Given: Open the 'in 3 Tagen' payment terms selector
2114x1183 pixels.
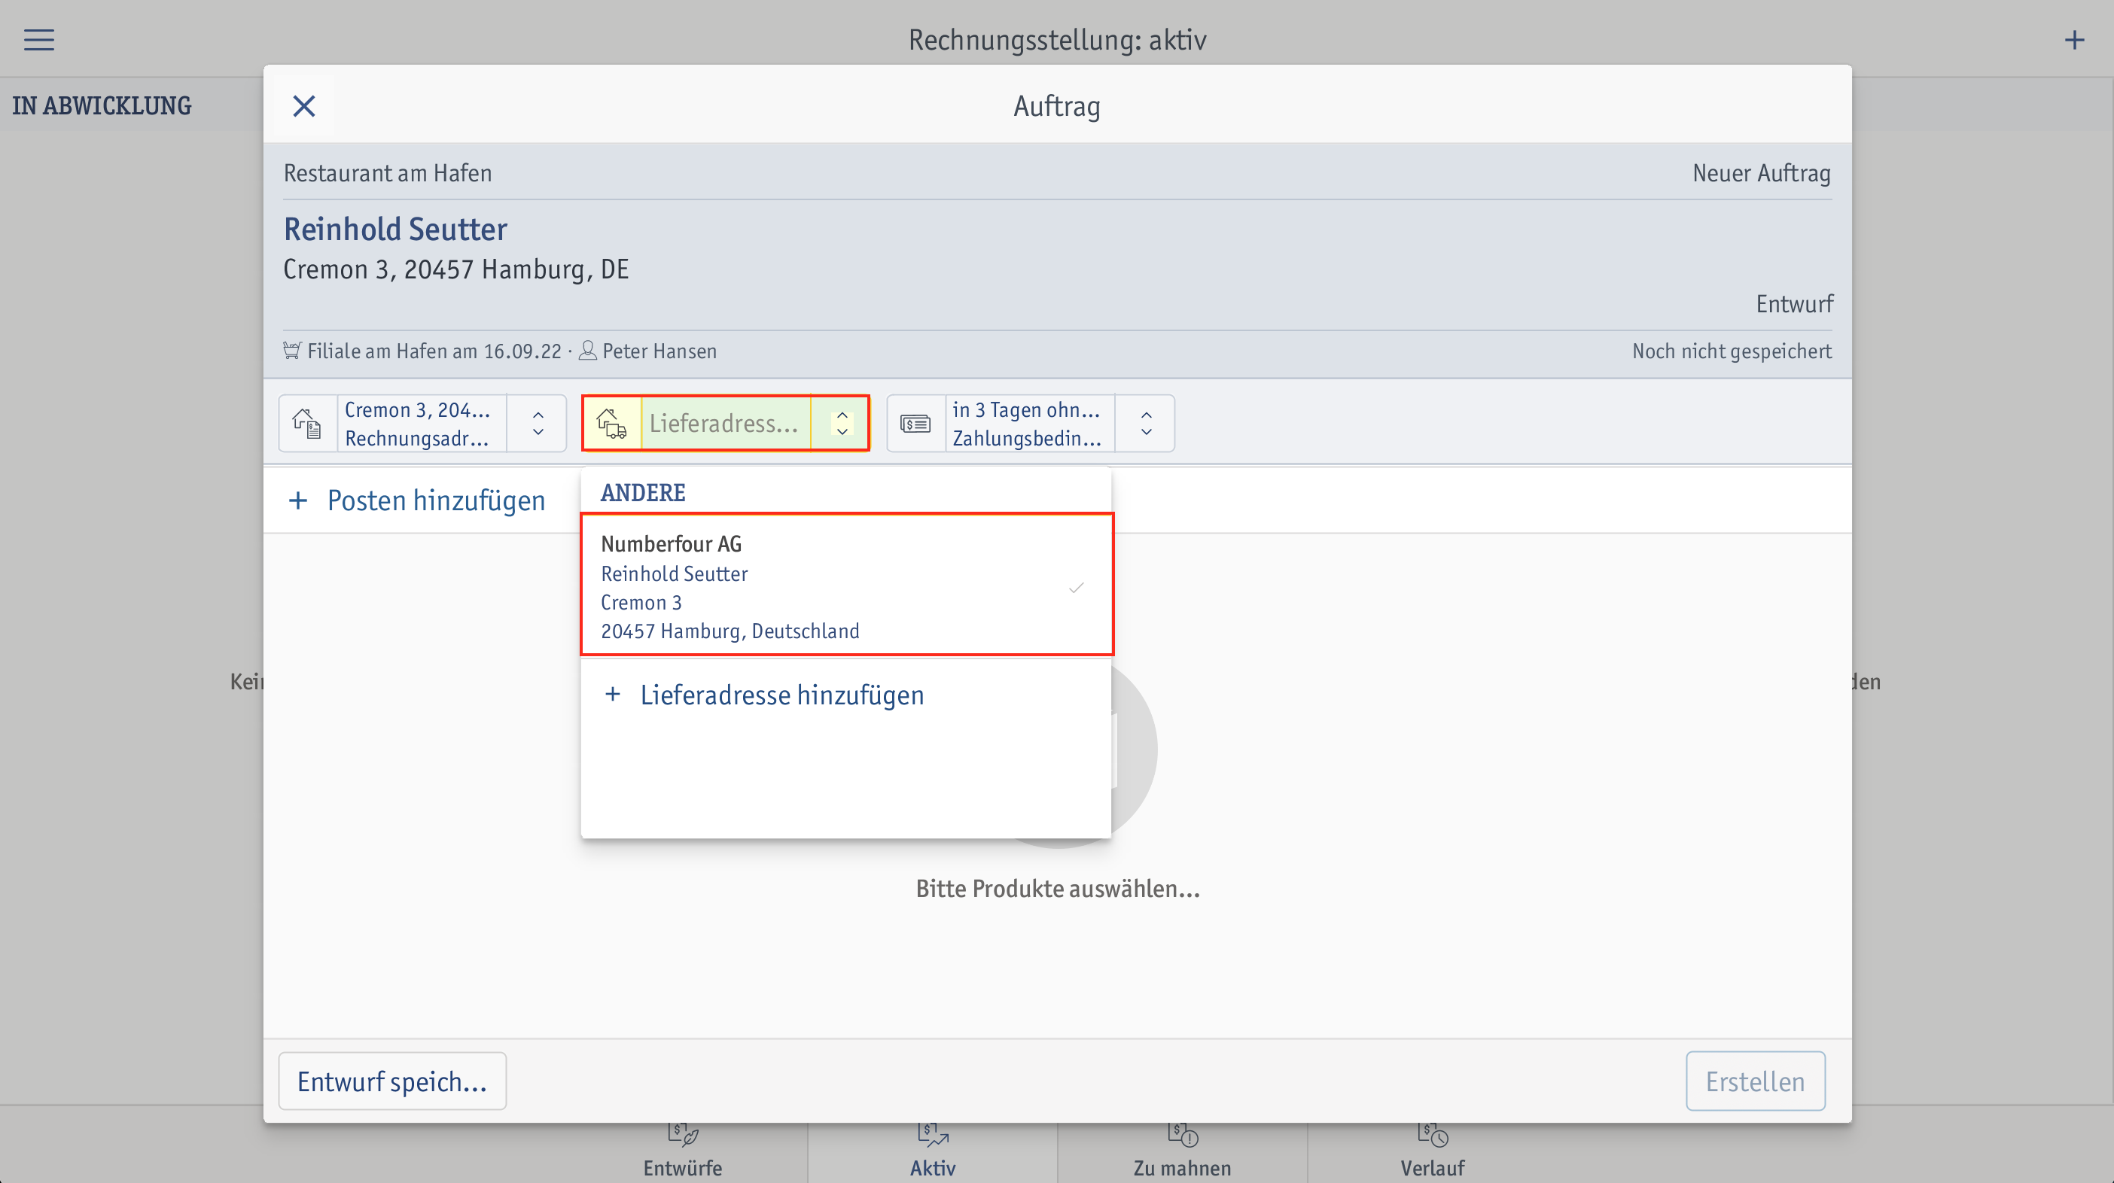Looking at the screenshot, I should (1030, 424).
